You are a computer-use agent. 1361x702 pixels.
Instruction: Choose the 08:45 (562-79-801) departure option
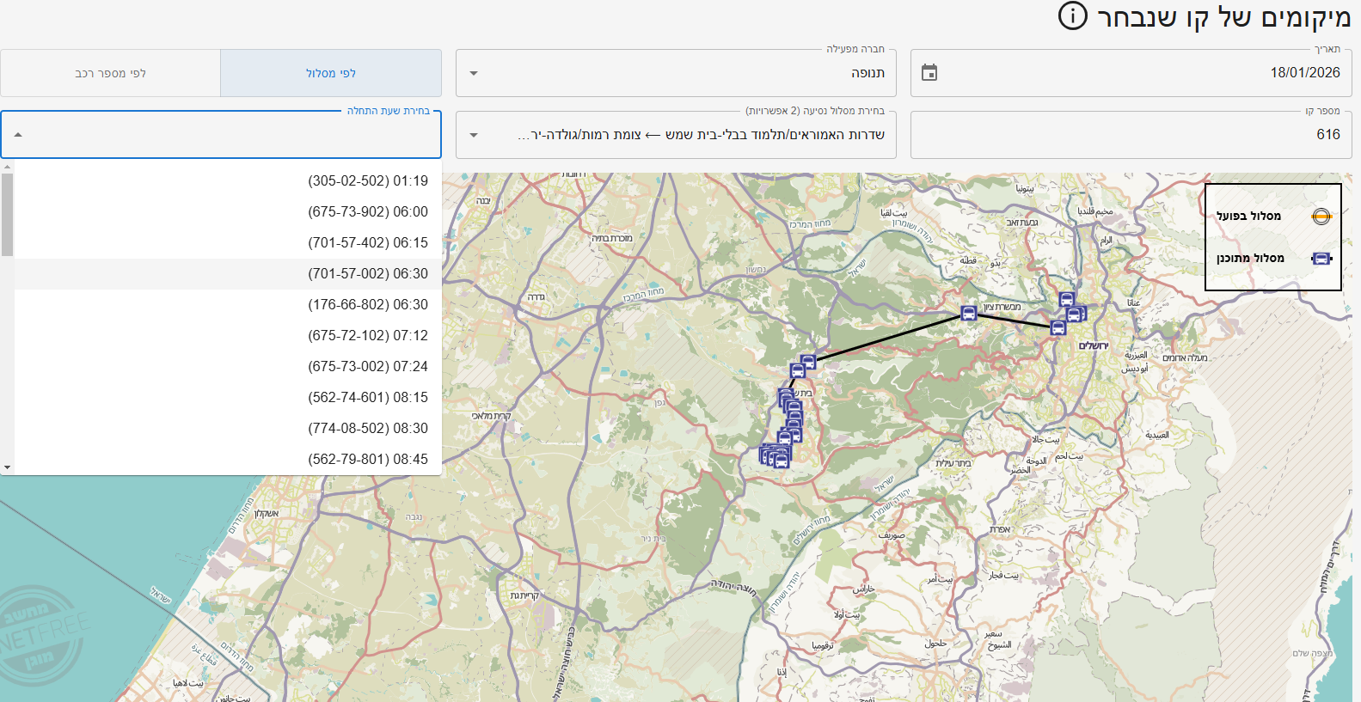coord(368,460)
